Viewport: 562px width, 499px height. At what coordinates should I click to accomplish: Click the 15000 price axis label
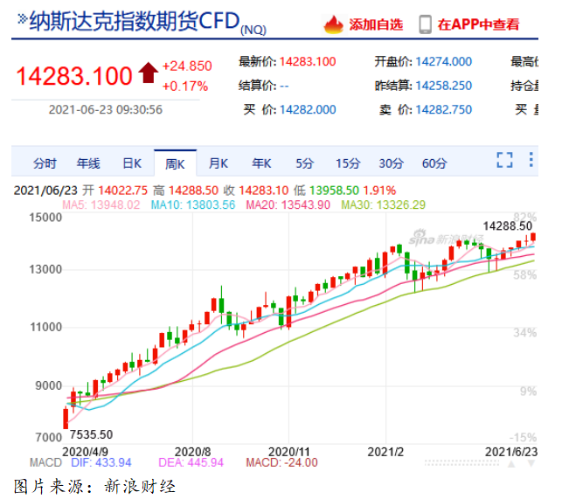[x=45, y=218]
